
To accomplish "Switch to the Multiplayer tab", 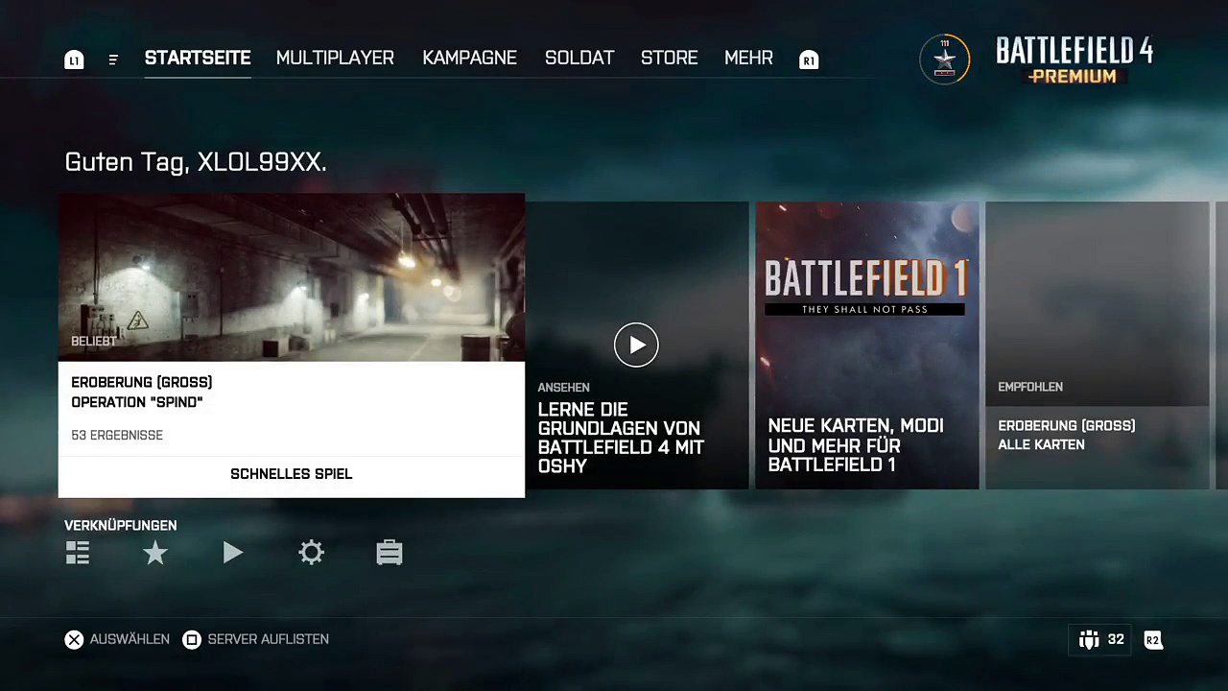I will pyautogui.click(x=335, y=59).
